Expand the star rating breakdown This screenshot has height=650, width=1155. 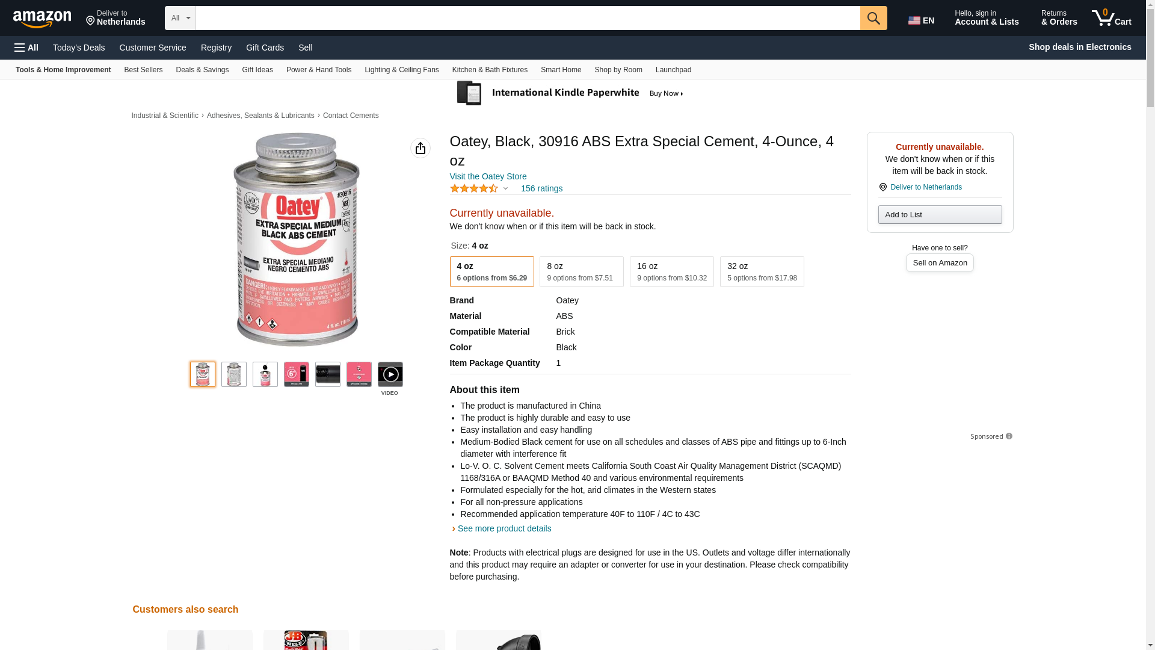[479, 188]
